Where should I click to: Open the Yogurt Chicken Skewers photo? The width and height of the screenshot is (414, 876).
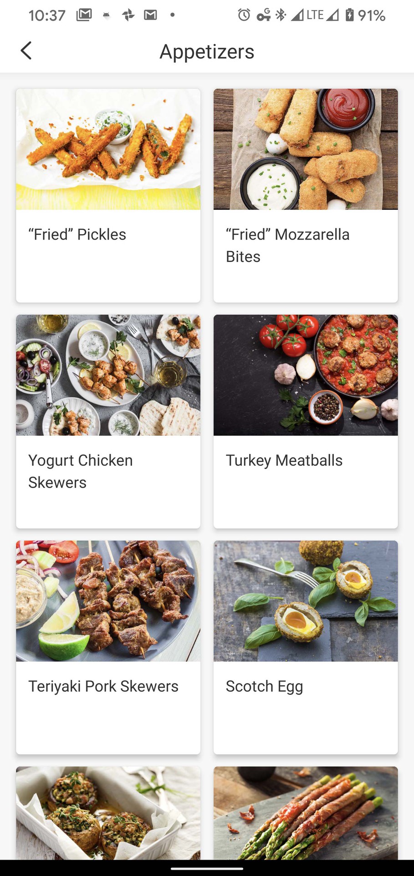[108, 375]
